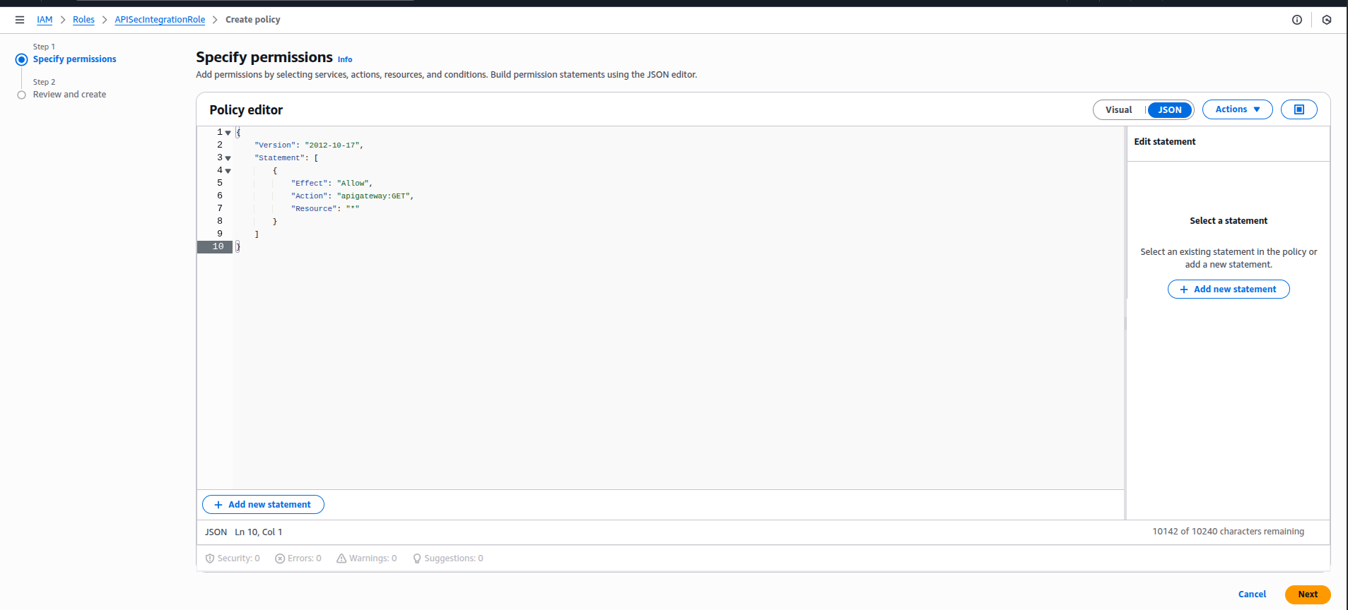Select the JSON editor mode
The width and height of the screenshot is (1348, 610).
click(x=1169, y=109)
